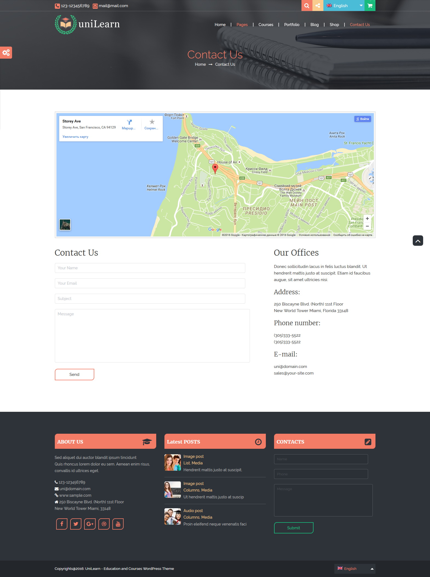Viewport: 430px width, 577px height.
Task: Click the Your Email input field
Action: click(150, 283)
